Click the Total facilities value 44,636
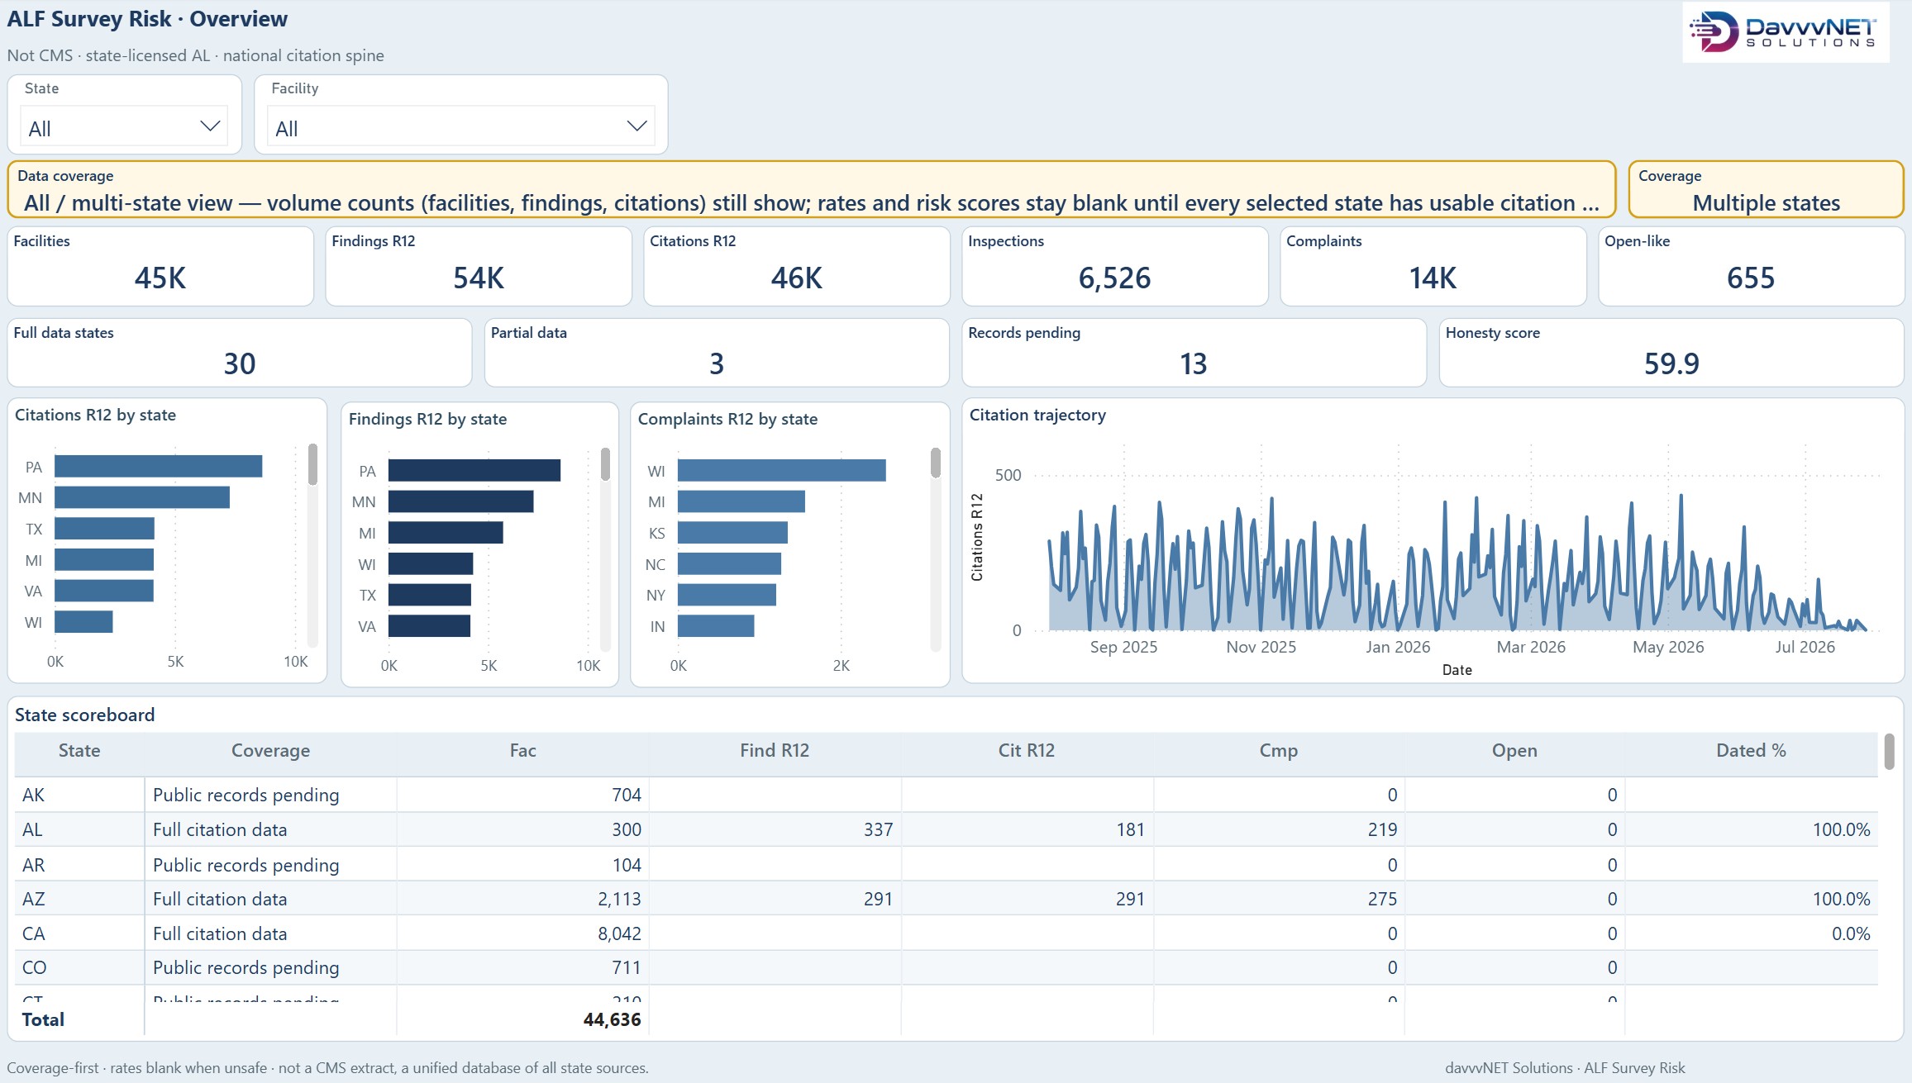This screenshot has height=1083, width=1912. click(x=612, y=1019)
